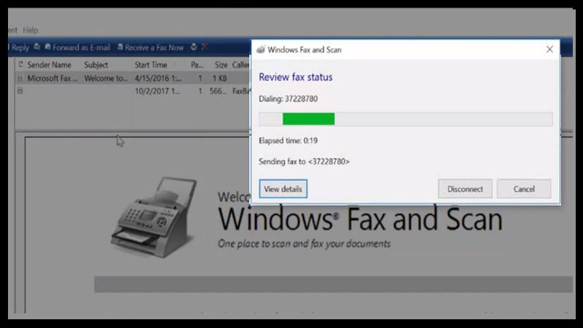Cancel the fax sending dialog
The width and height of the screenshot is (583, 328).
coord(524,189)
